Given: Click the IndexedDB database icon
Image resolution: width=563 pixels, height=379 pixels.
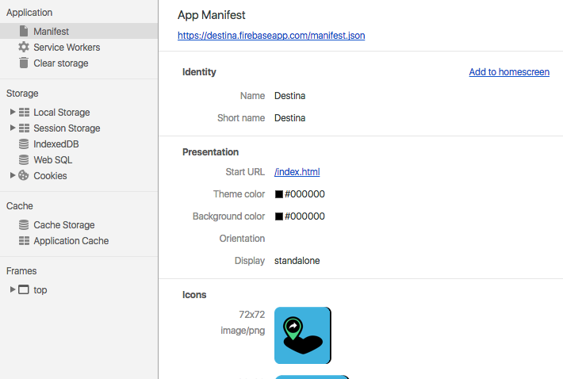Looking at the screenshot, I should pos(24,144).
